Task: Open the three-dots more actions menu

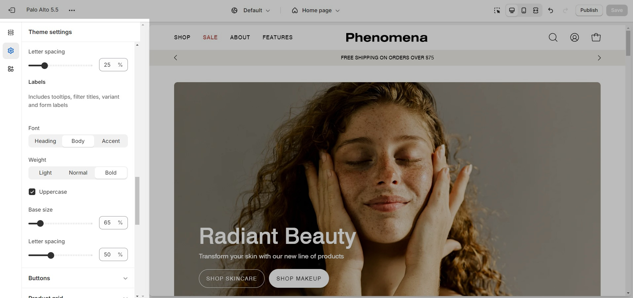Action: [72, 10]
